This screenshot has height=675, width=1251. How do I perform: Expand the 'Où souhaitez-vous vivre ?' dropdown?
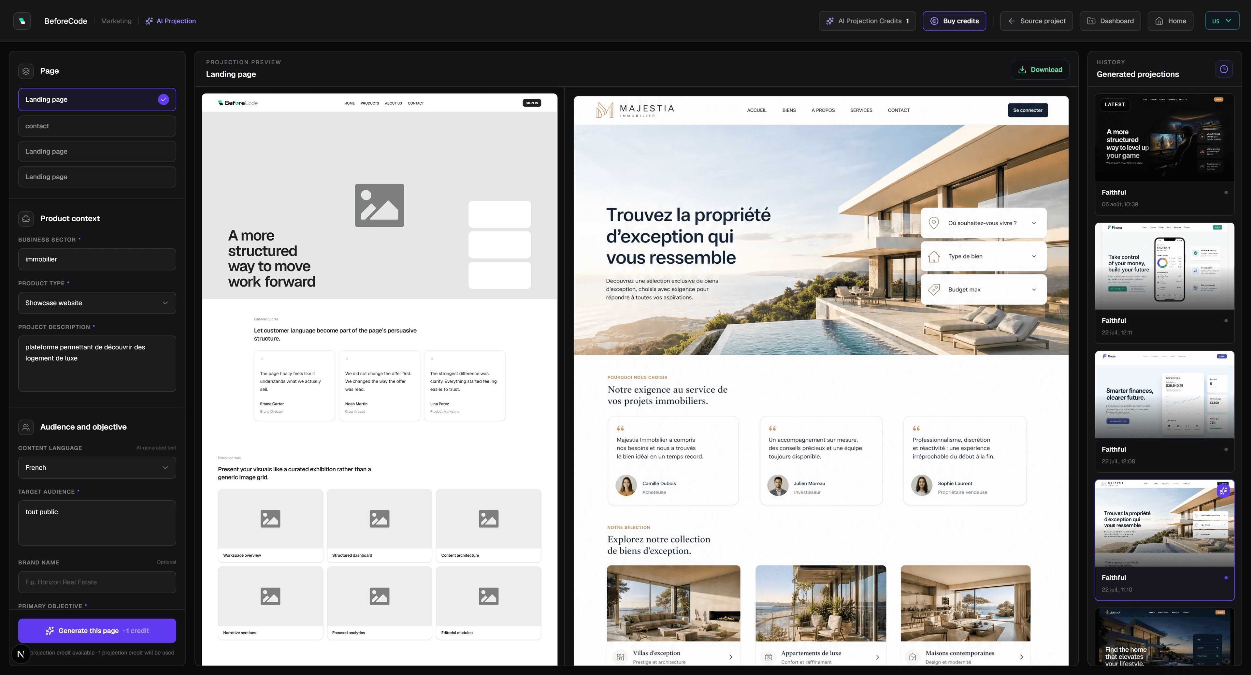point(984,223)
